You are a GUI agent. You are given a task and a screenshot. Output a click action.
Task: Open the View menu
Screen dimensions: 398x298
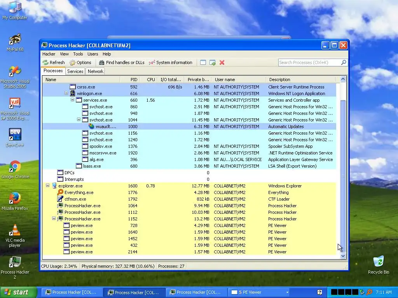click(x=64, y=54)
